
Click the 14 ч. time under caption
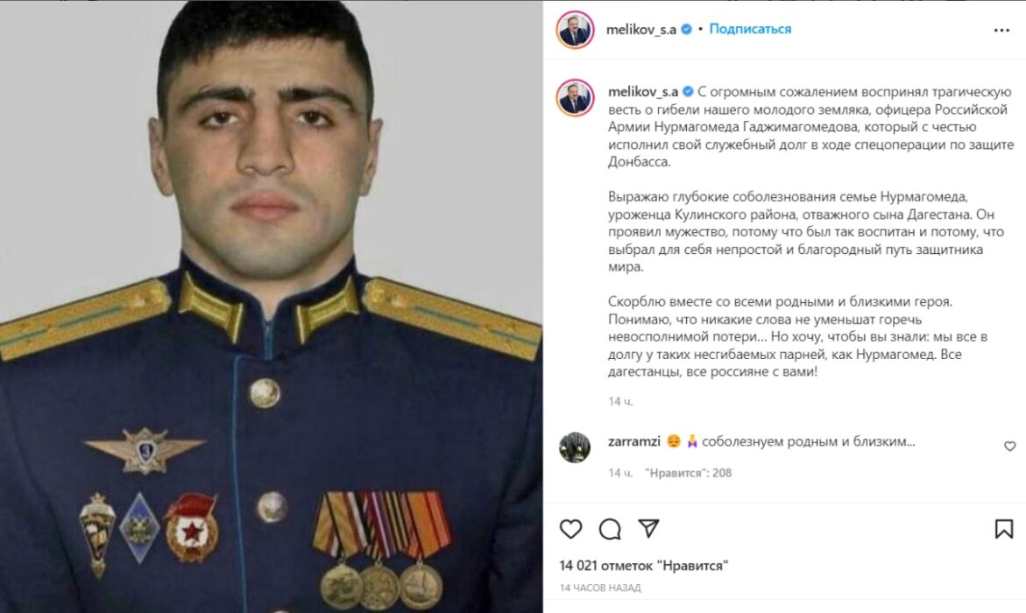point(620,402)
